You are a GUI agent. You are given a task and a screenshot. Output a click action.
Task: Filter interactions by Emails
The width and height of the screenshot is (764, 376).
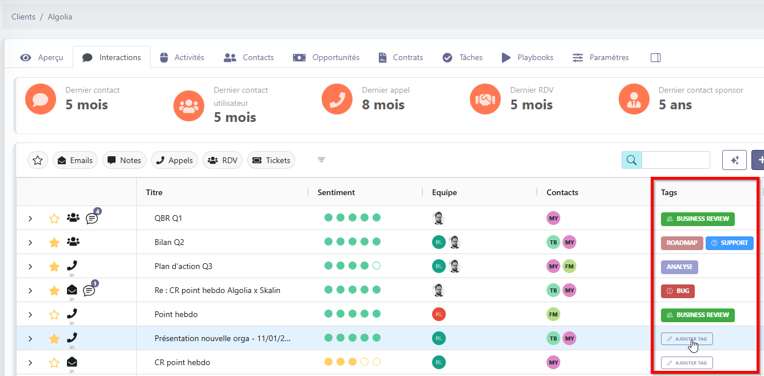76,160
